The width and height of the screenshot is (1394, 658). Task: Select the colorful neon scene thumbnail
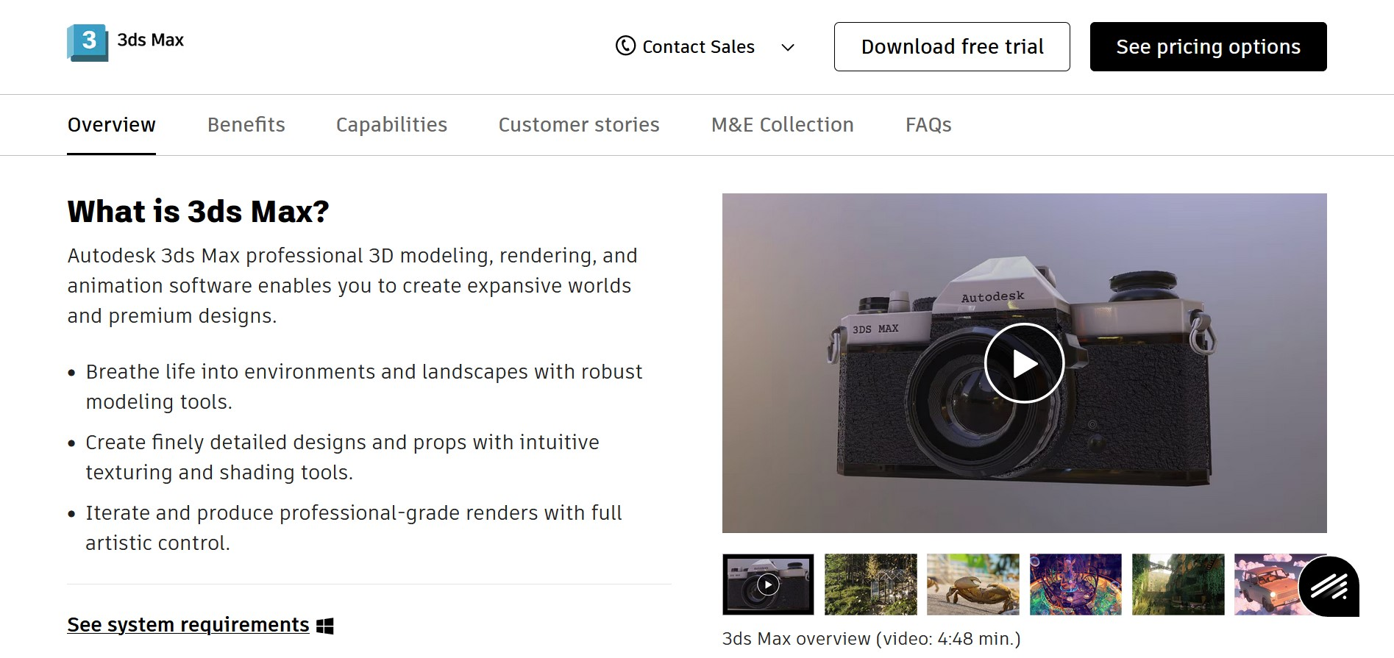coord(1075,584)
